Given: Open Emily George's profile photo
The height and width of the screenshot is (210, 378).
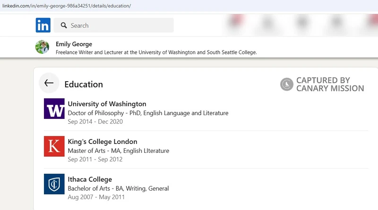Looking at the screenshot, I should 42,47.
